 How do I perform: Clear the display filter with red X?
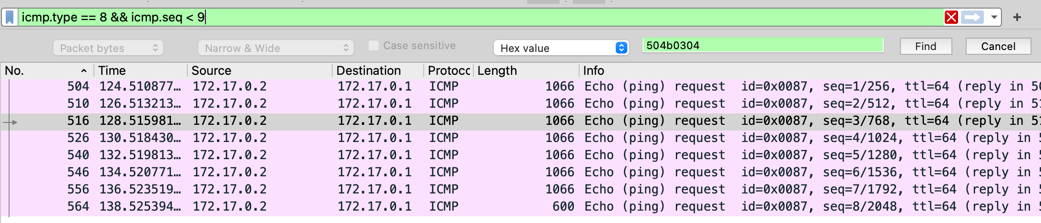951,18
